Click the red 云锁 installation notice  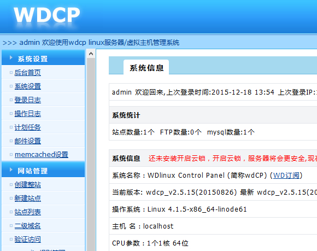(233, 159)
